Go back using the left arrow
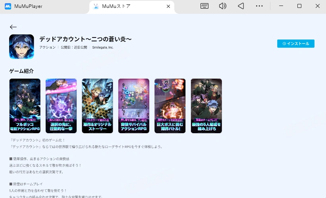Viewport: 326px width, 198px height. coord(13,27)
